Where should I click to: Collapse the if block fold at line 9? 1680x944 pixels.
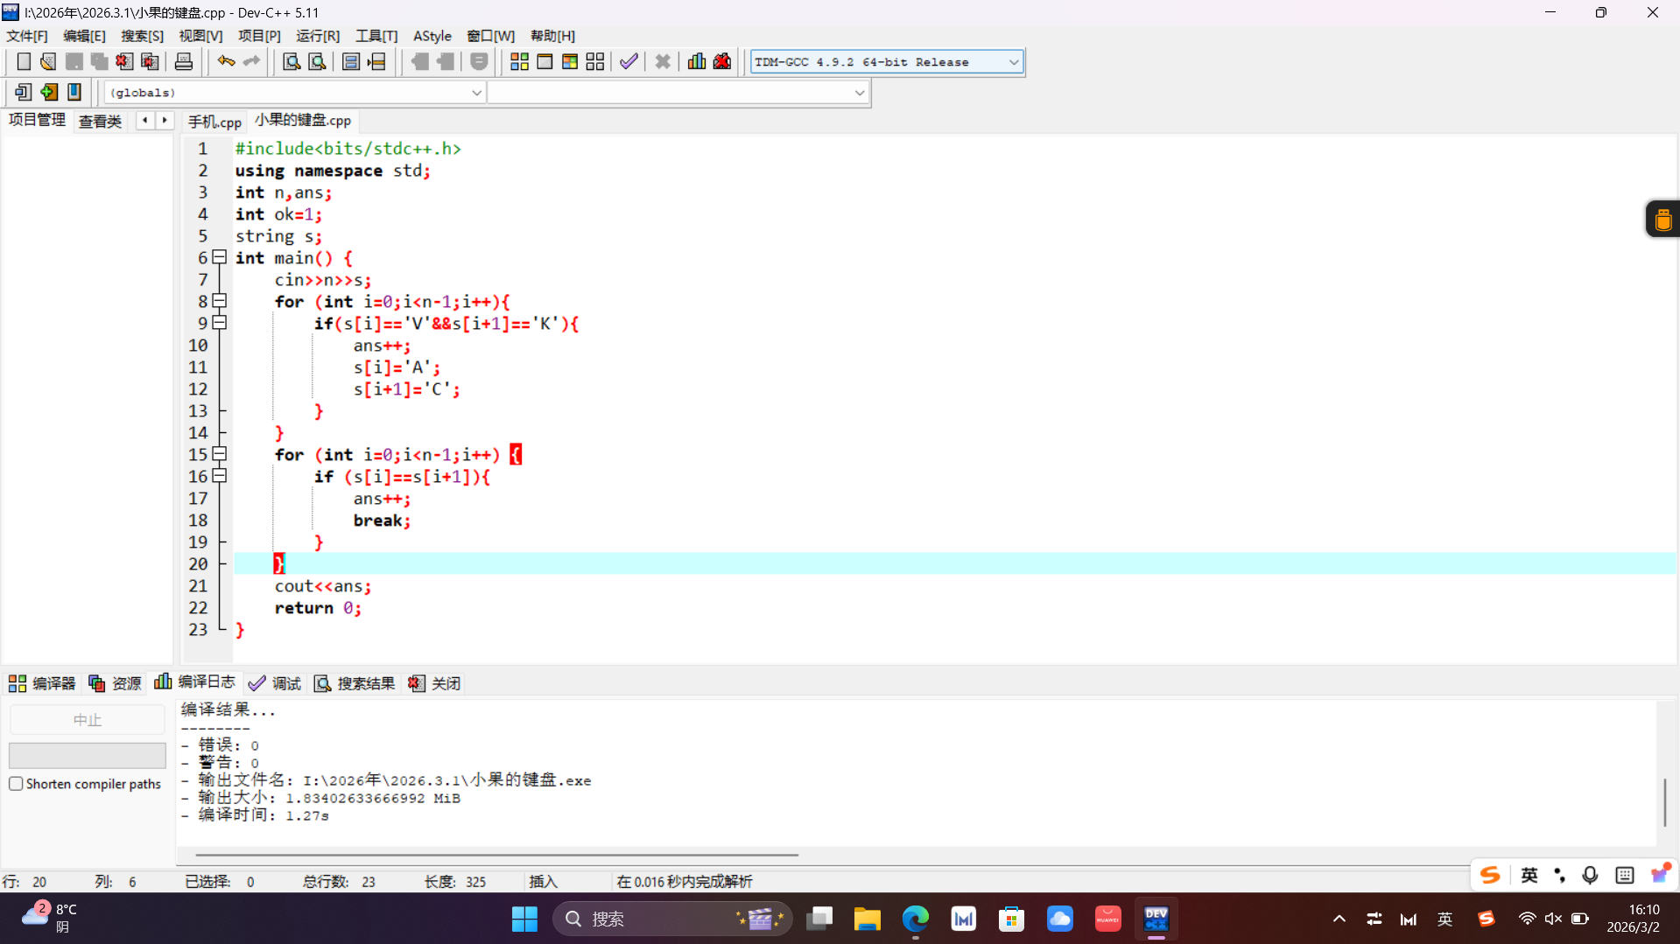tap(220, 323)
